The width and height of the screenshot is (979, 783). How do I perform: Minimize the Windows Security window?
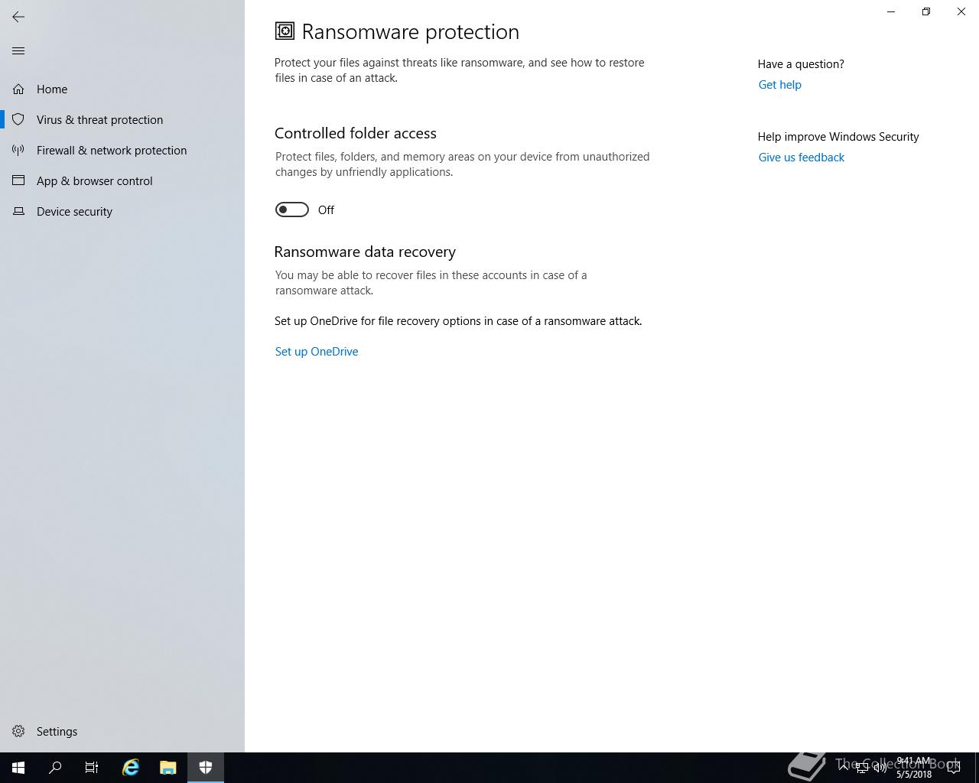(891, 11)
